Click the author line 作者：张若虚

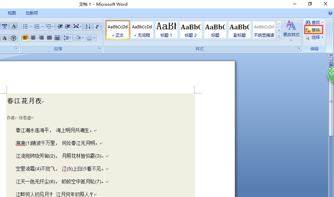19,118
